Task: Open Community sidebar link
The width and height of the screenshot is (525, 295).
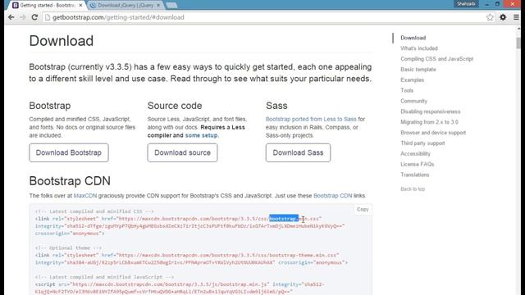Action: click(413, 101)
